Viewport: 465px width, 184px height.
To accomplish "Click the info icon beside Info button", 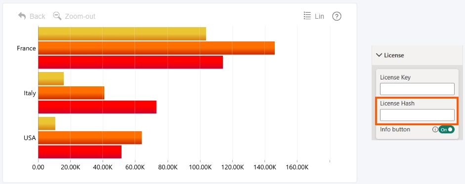I will tap(435, 129).
